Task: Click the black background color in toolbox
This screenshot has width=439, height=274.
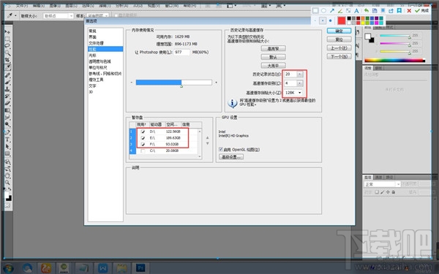Action: [x=9, y=198]
